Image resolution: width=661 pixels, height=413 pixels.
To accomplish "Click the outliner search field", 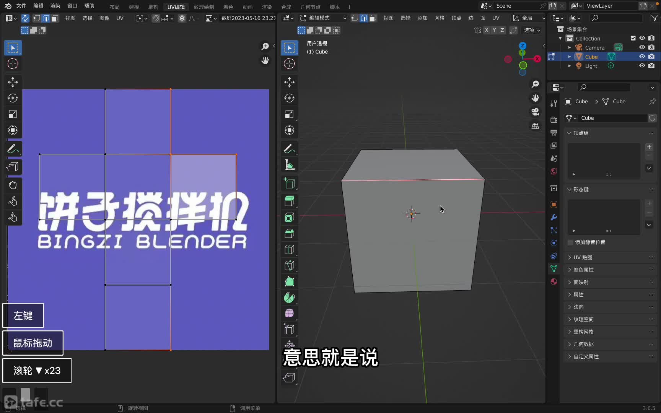I will [x=616, y=18].
